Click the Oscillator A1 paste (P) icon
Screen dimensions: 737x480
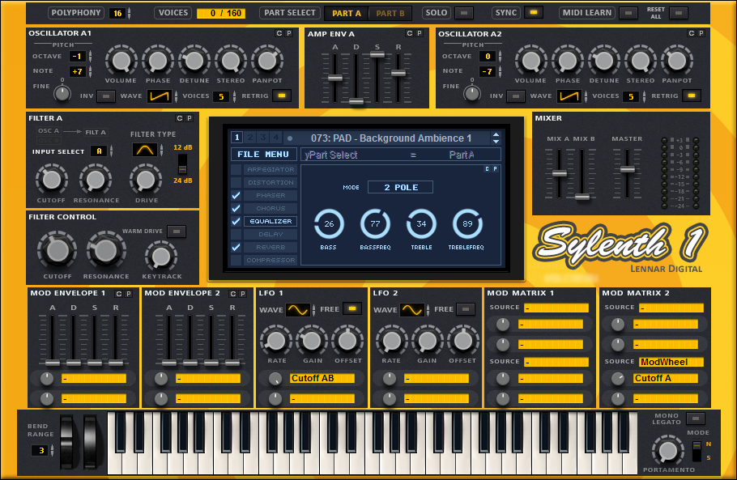pos(289,33)
